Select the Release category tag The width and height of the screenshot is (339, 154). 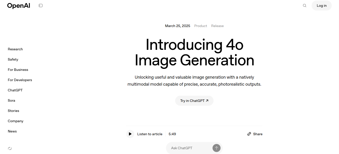point(217,26)
